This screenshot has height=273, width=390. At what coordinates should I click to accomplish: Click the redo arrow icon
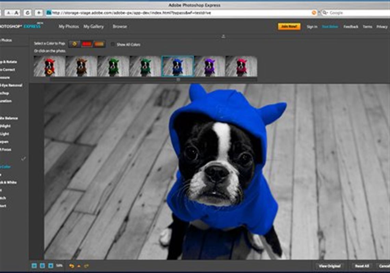point(86,266)
